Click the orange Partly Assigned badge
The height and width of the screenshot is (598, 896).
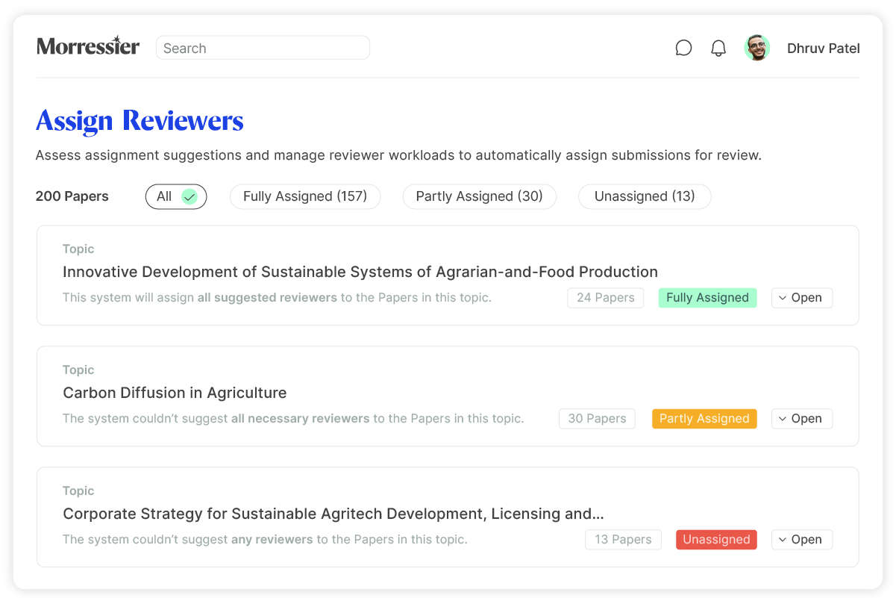(x=704, y=419)
